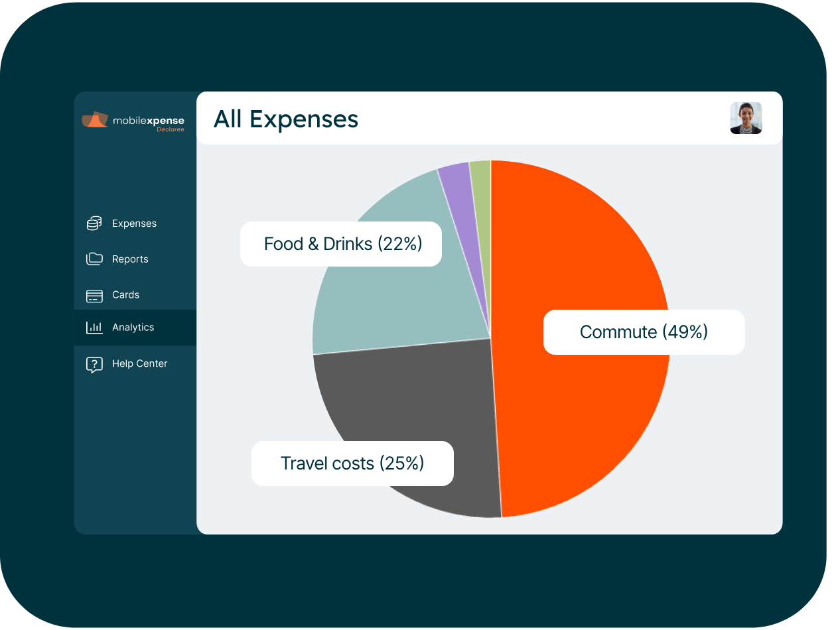Select the Analytics bar chart icon
This screenshot has height=630, width=836.
(x=94, y=327)
